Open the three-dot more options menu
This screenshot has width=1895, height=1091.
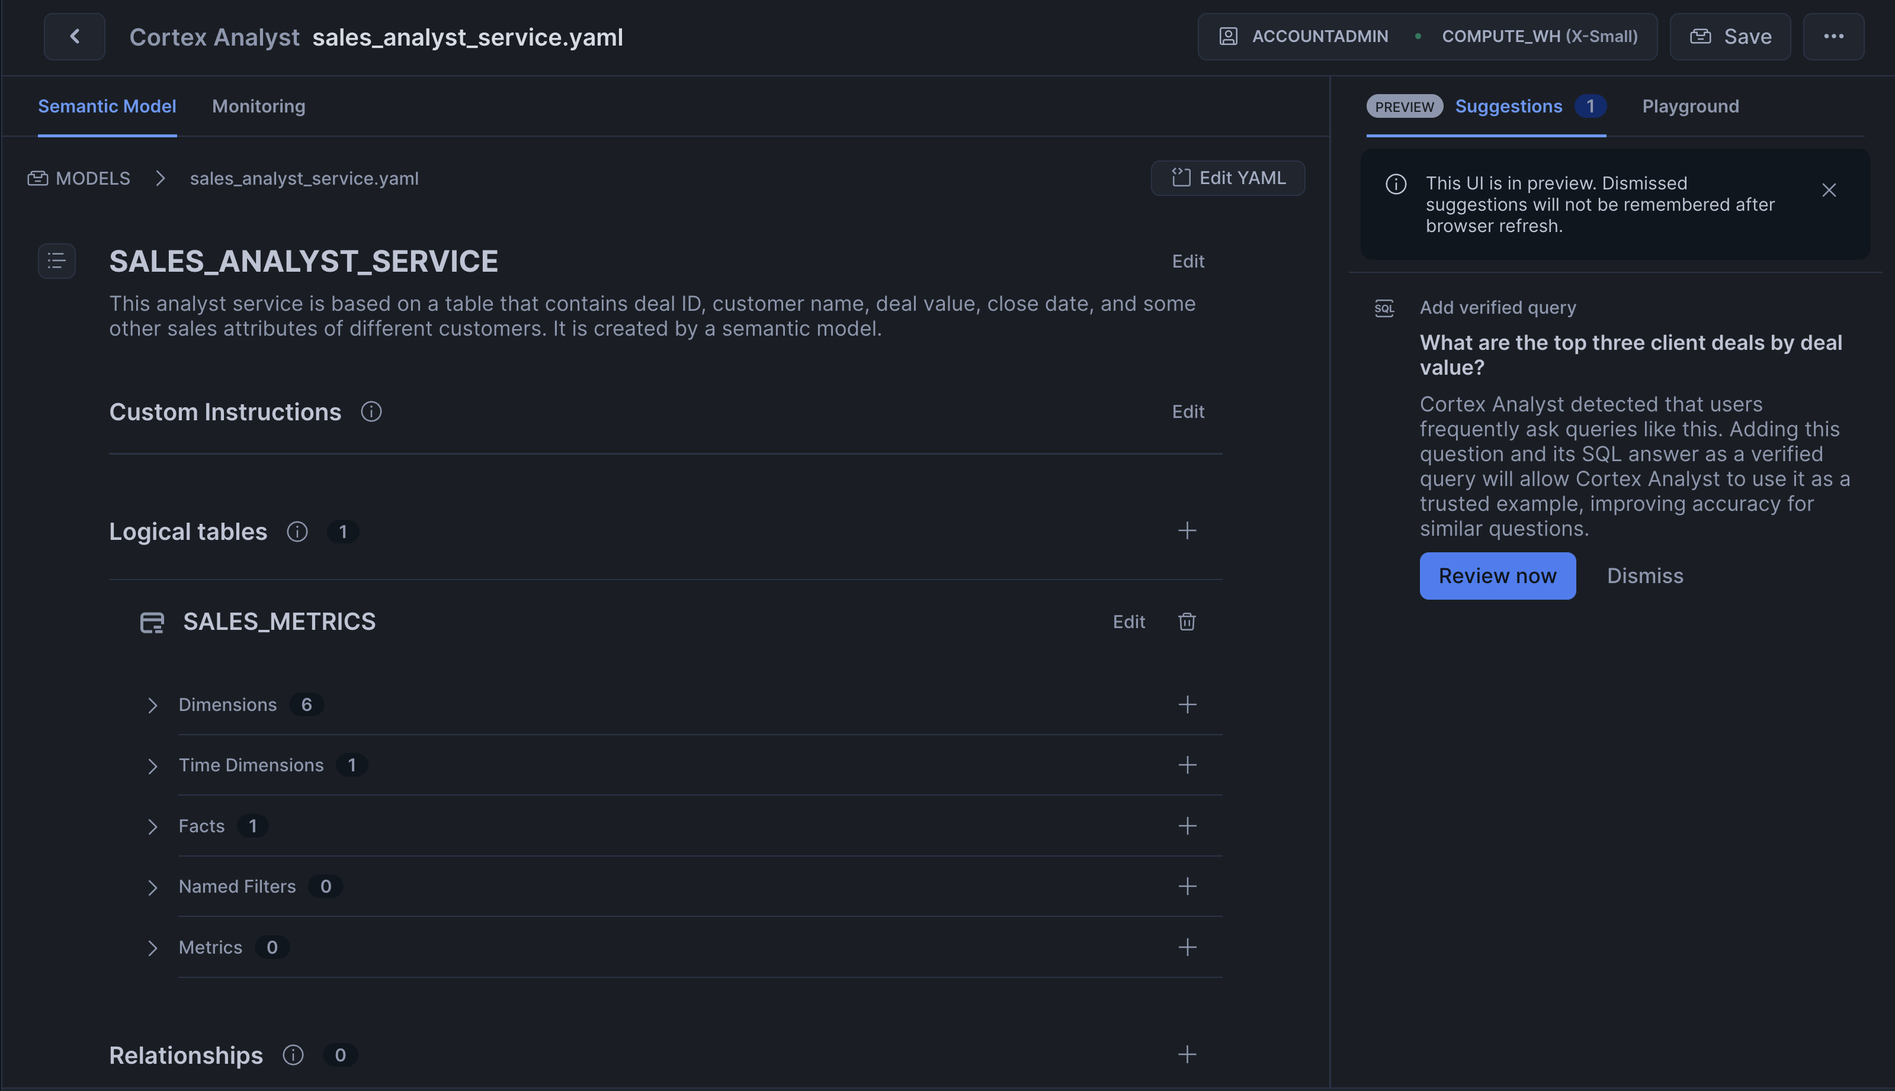tap(1833, 37)
